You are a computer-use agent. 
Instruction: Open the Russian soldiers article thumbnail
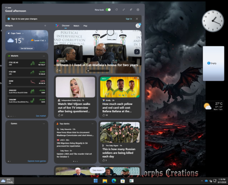click(120, 132)
